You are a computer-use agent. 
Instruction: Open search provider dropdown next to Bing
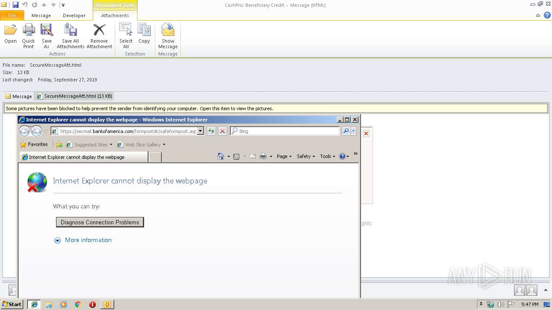click(354, 131)
